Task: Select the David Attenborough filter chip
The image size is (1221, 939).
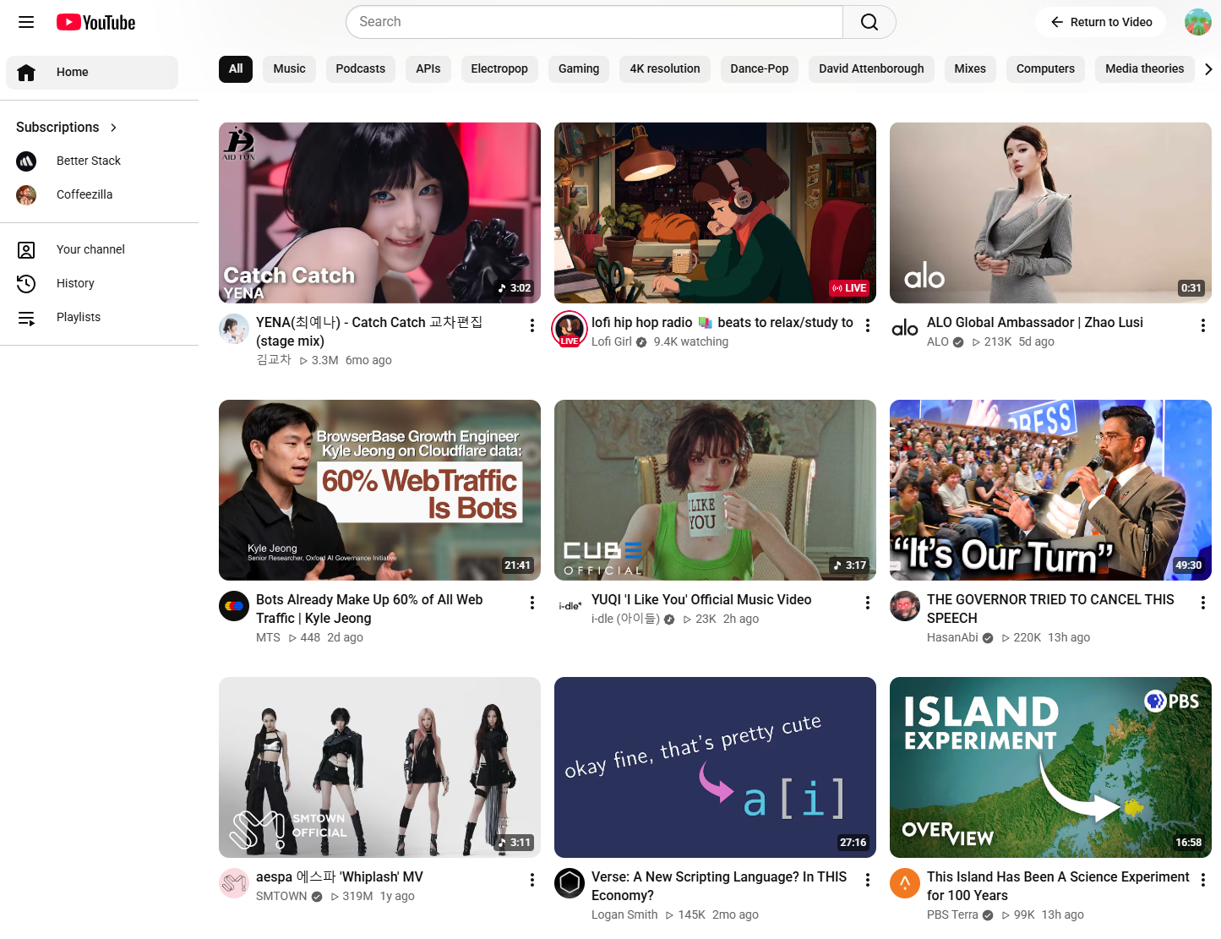Action: tap(871, 69)
